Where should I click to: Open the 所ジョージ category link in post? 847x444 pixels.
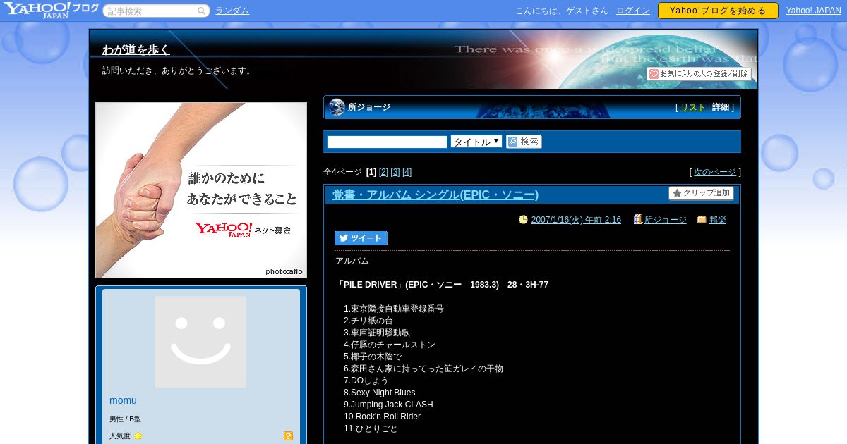coord(666,220)
